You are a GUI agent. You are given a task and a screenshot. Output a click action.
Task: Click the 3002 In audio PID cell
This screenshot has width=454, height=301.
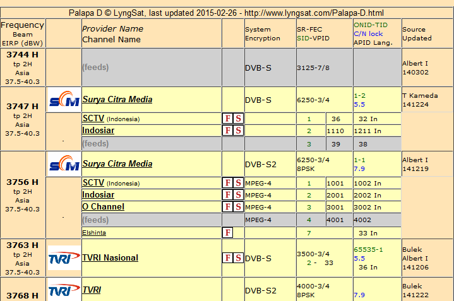pos(377,207)
